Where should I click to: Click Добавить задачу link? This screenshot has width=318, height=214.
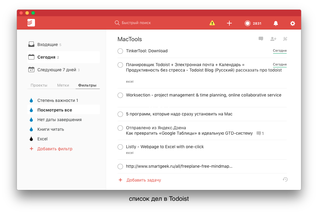pyautogui.click(x=143, y=180)
